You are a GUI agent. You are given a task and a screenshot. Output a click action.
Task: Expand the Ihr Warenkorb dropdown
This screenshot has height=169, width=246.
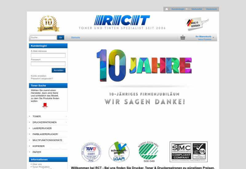pyautogui.click(x=213, y=37)
